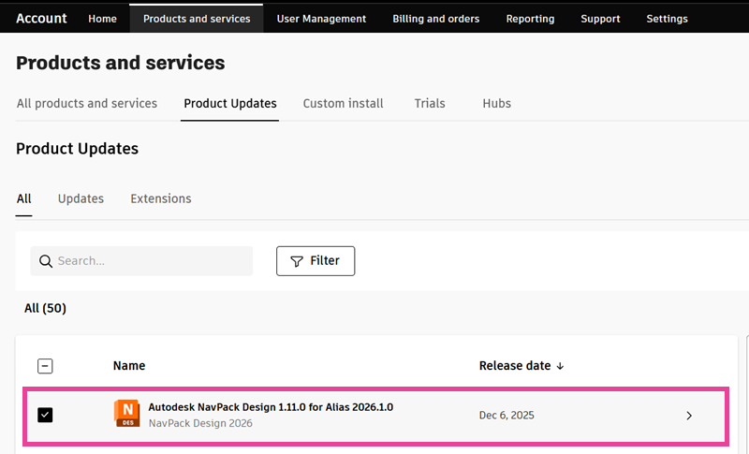Click the Name column header

(129, 366)
